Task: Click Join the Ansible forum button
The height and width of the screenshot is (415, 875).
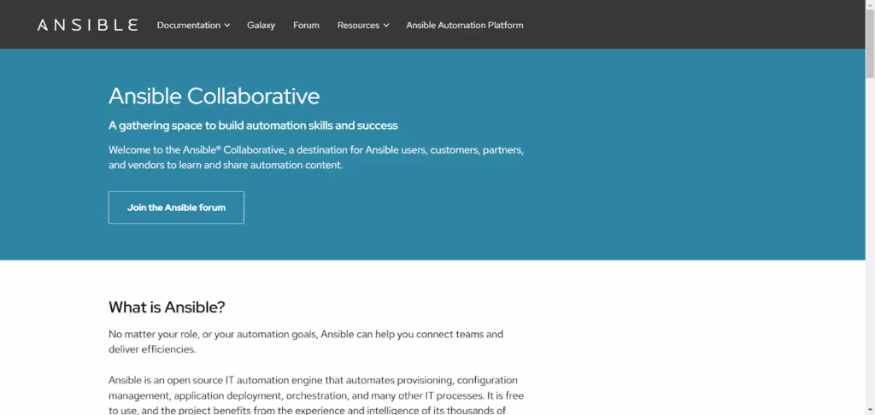Action: point(176,207)
